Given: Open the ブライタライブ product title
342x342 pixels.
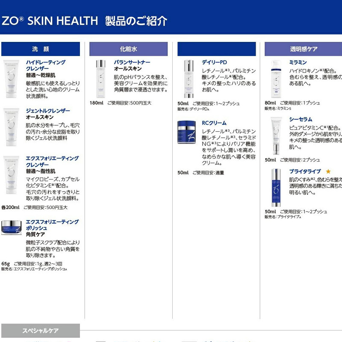Looking at the screenshot, I should pos(305,171).
